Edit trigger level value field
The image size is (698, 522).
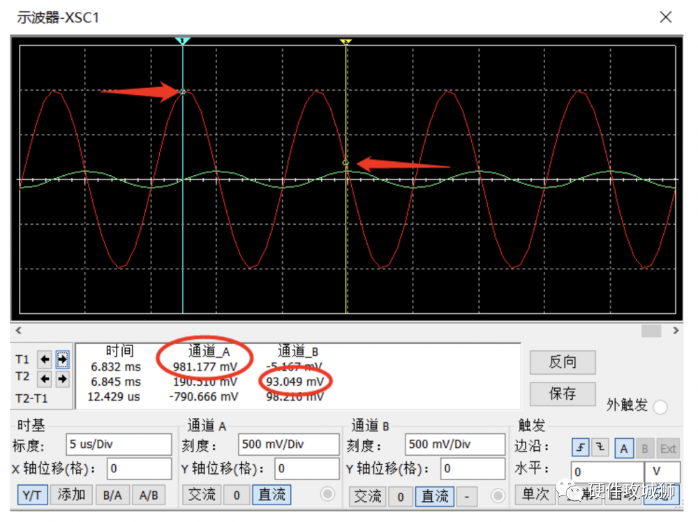(x=607, y=472)
